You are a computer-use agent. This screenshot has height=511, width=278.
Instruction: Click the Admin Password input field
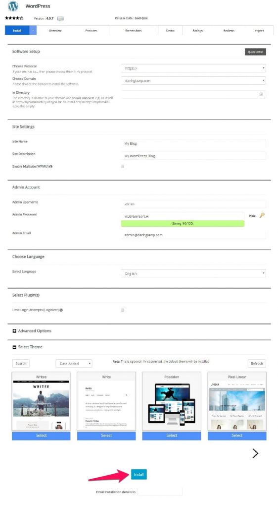(183, 216)
